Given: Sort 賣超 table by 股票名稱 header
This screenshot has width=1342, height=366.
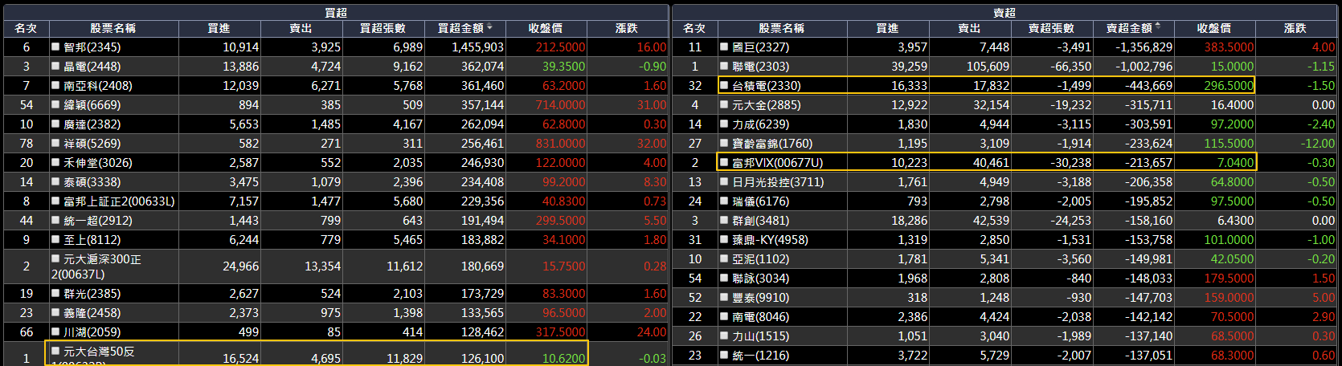Looking at the screenshot, I should pos(782,28).
